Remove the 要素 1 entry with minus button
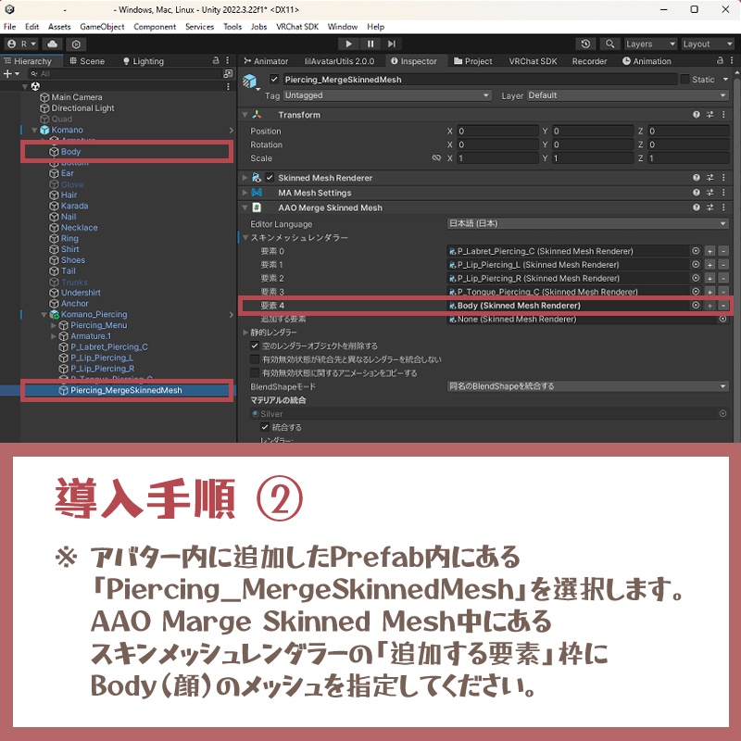This screenshot has height=741, width=741. 723,265
